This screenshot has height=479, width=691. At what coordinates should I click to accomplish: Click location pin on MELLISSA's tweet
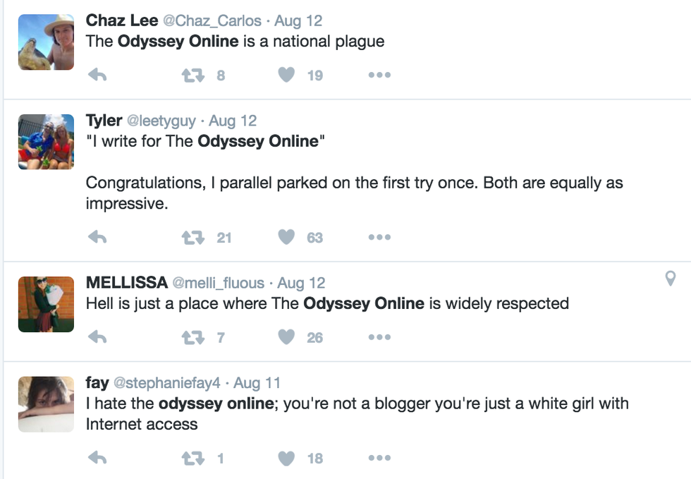point(671,279)
